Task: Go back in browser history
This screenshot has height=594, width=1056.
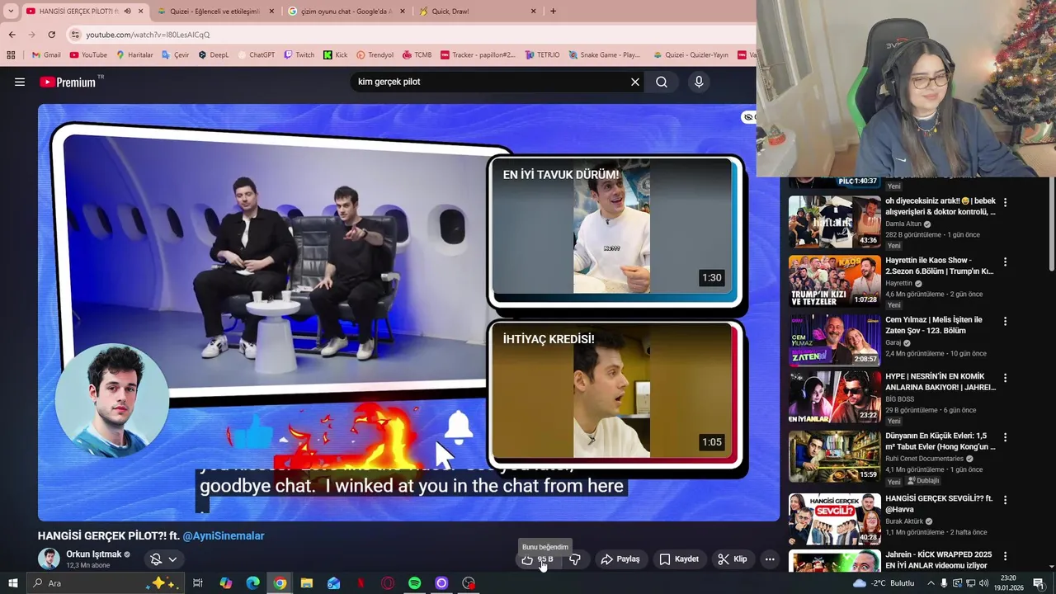Action: point(12,35)
